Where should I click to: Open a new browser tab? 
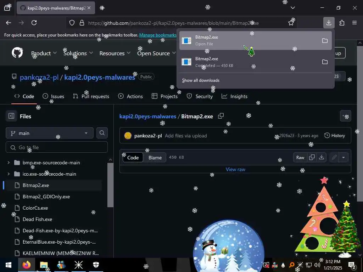coord(102,8)
